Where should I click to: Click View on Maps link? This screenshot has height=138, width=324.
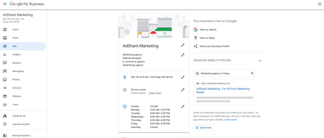tap(207, 38)
